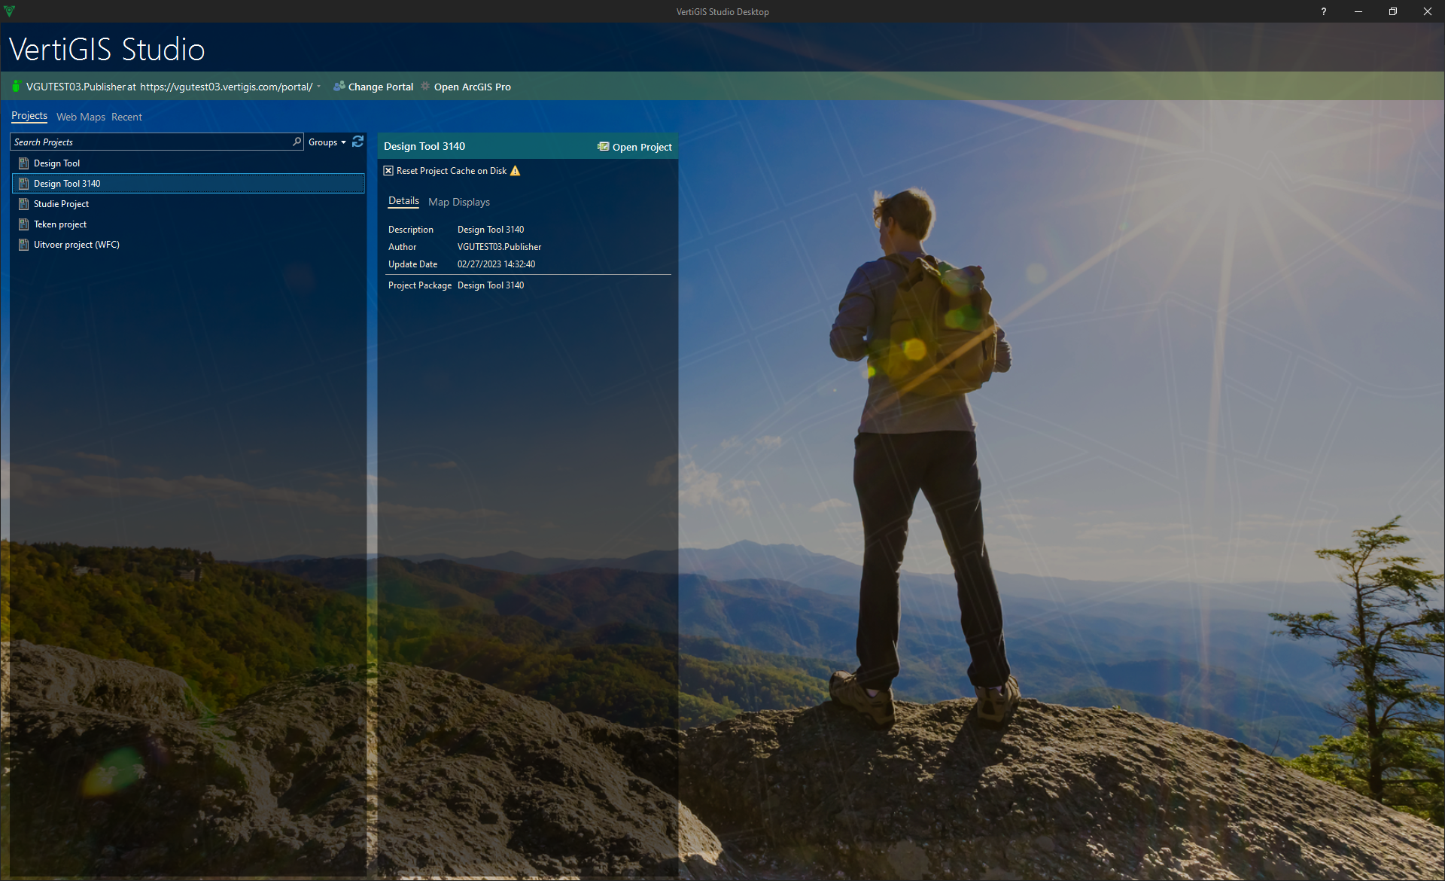The width and height of the screenshot is (1445, 881).
Task: Click the yellow warning icon next to Reset Cache
Action: pos(516,171)
